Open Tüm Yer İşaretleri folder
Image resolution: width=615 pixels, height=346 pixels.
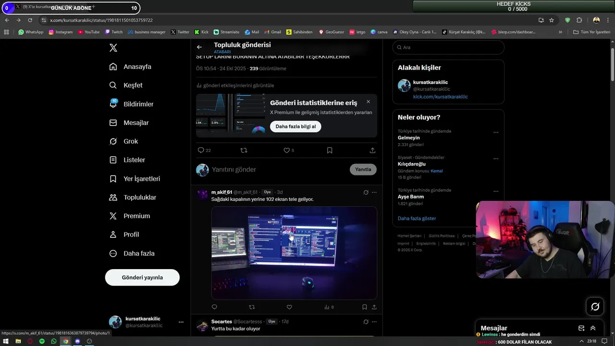click(x=592, y=32)
